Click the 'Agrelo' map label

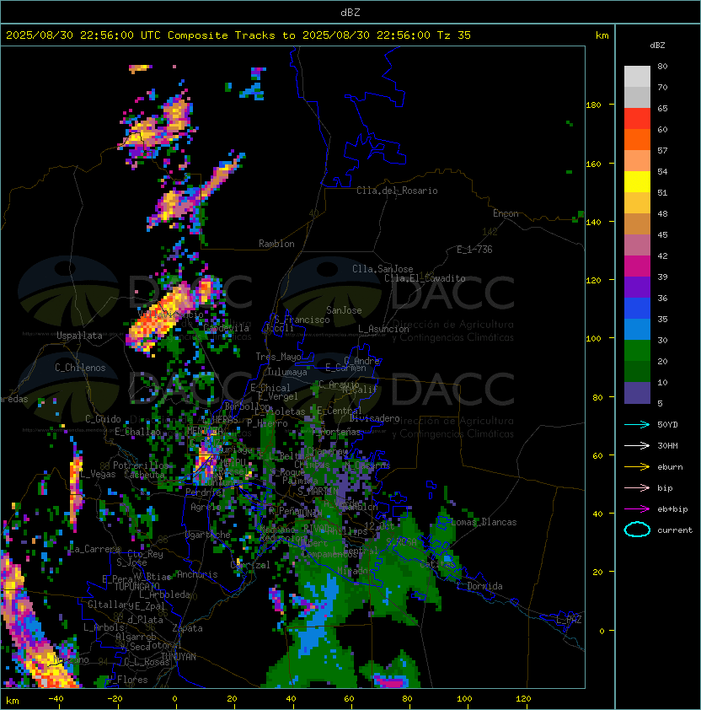[206, 507]
